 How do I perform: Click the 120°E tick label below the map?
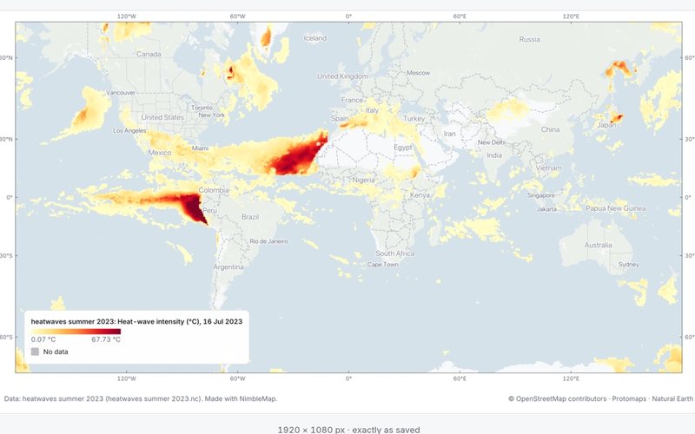coord(571,378)
